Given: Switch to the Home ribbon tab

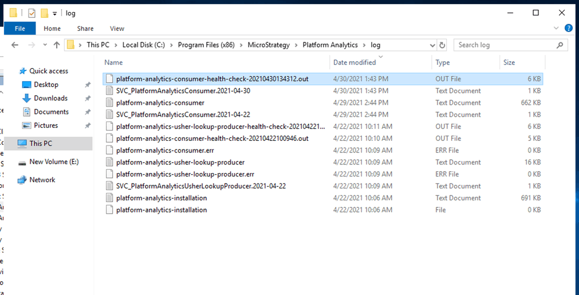Looking at the screenshot, I should coord(52,29).
